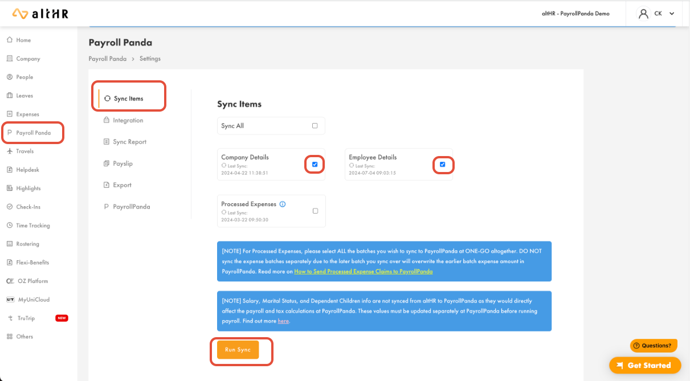
Task: Uncheck the Employee Details checkbox
Action: [443, 165]
